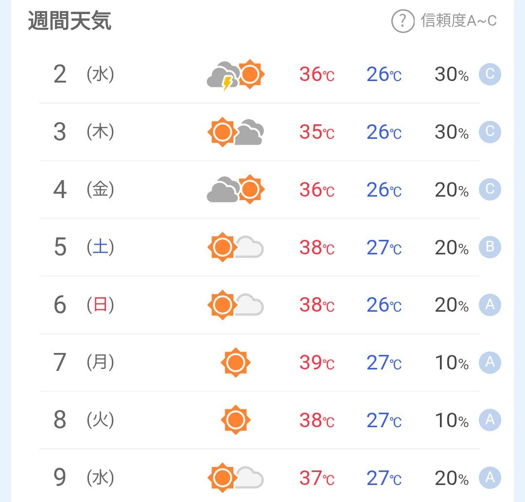Click the 週間天気 heading

70,21
